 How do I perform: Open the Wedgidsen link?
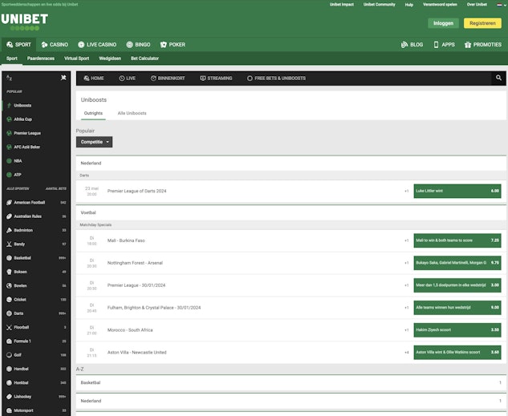[x=110, y=59]
